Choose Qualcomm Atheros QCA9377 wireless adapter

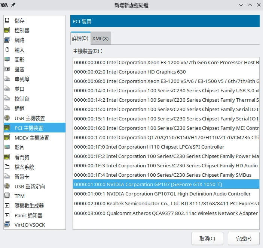click(x=166, y=213)
